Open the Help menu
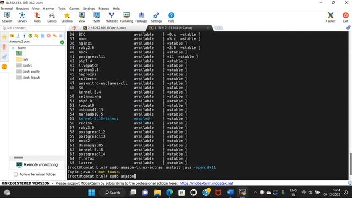Viewport: 352px width, 198px height. tap(116, 9)
